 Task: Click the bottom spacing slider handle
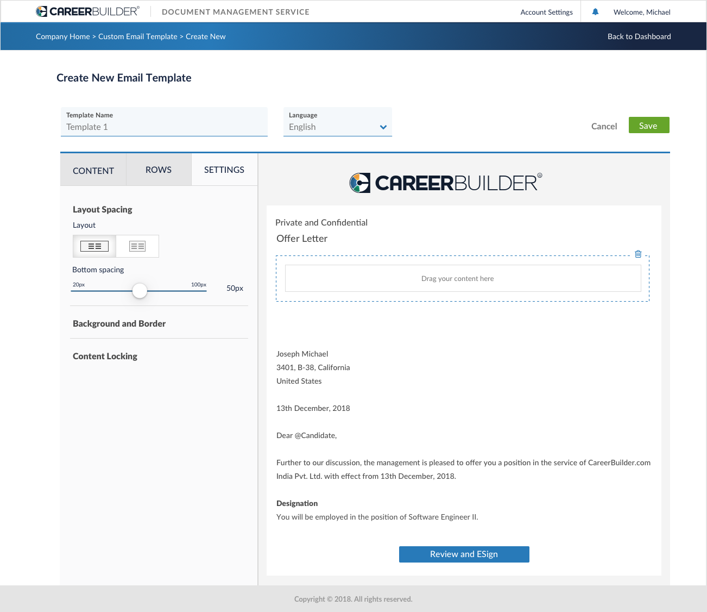[140, 291]
